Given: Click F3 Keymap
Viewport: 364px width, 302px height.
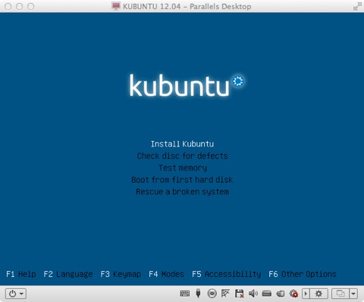Looking at the screenshot, I should [121, 274].
